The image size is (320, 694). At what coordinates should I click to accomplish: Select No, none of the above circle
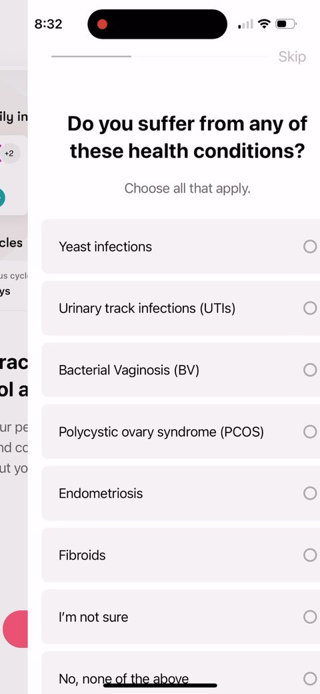pos(310,679)
